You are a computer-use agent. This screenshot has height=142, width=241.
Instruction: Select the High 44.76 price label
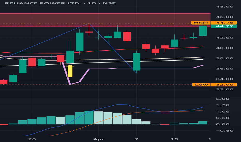pyautogui.click(x=214, y=22)
